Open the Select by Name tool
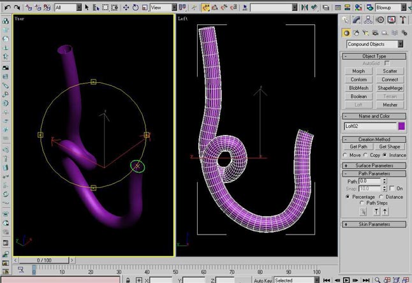 (x=96, y=8)
